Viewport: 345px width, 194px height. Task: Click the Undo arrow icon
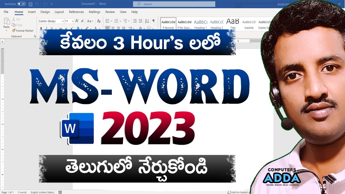point(37,4)
